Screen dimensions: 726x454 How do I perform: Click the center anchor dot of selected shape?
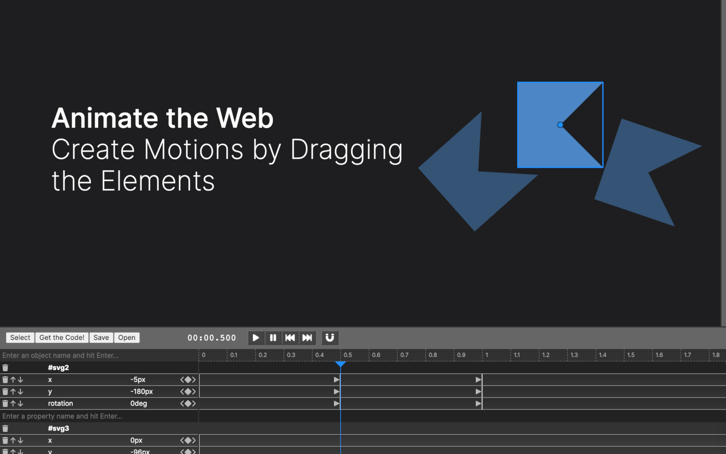pos(560,125)
